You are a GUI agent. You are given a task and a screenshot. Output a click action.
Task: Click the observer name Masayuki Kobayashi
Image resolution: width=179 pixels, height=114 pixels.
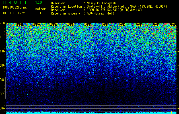[102, 3]
